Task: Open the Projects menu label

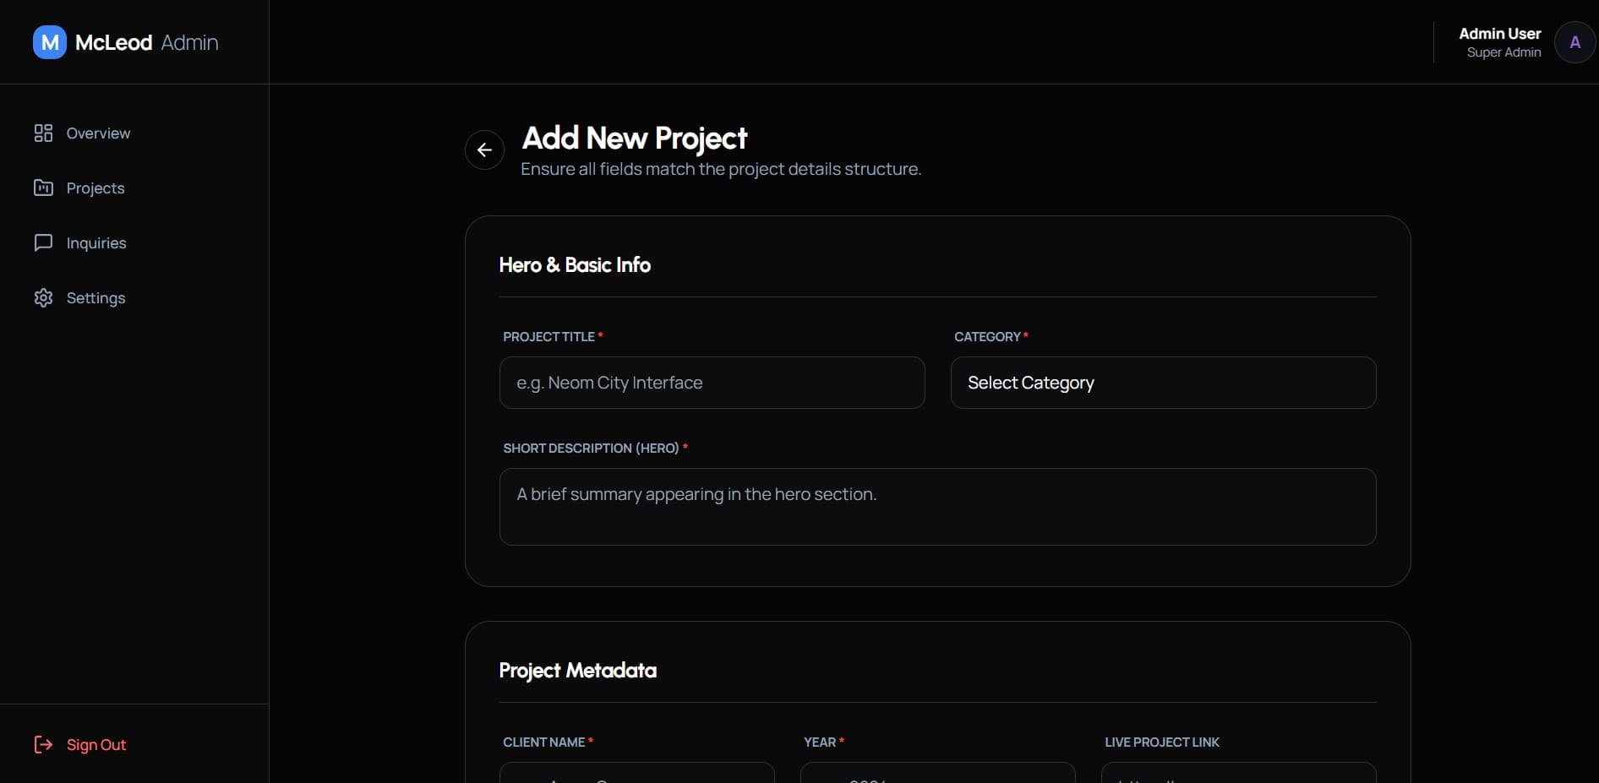Action: click(x=96, y=188)
